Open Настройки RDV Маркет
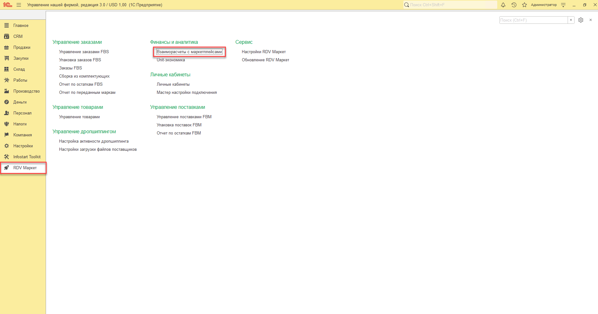 (264, 52)
